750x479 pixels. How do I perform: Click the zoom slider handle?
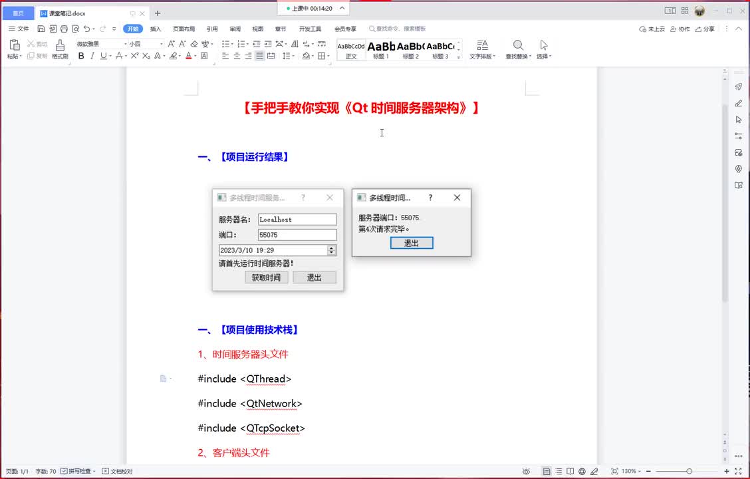(x=689, y=471)
